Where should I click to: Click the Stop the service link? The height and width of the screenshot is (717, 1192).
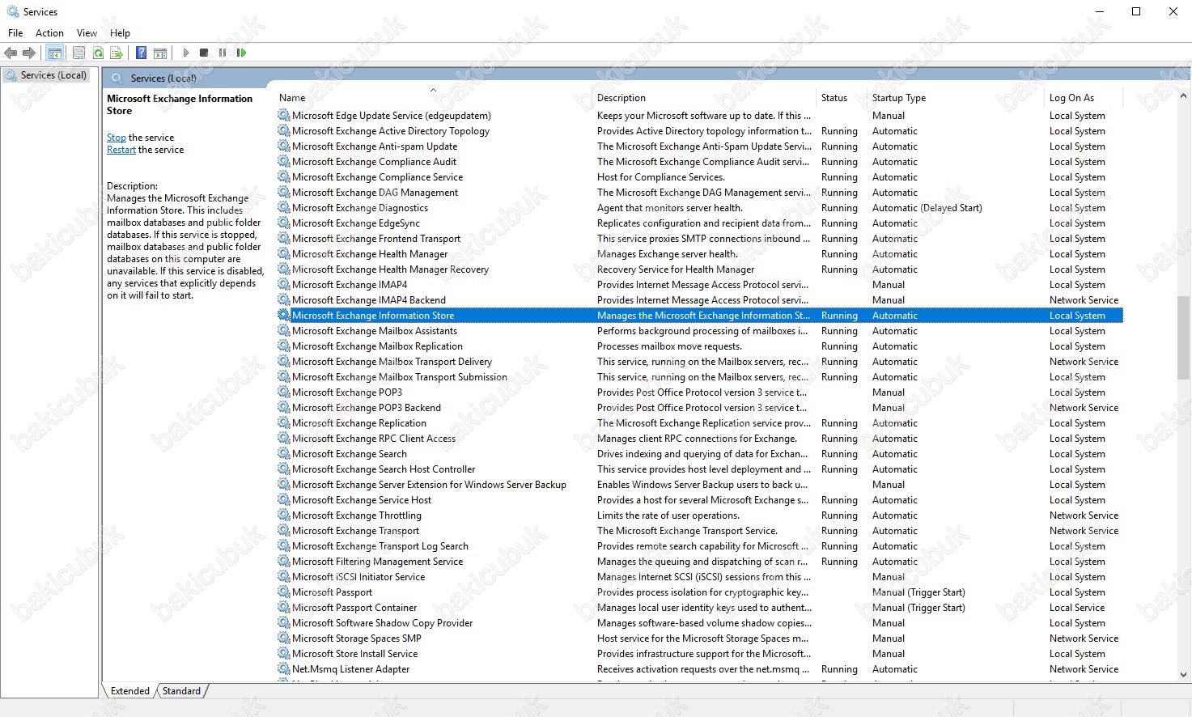(117, 138)
